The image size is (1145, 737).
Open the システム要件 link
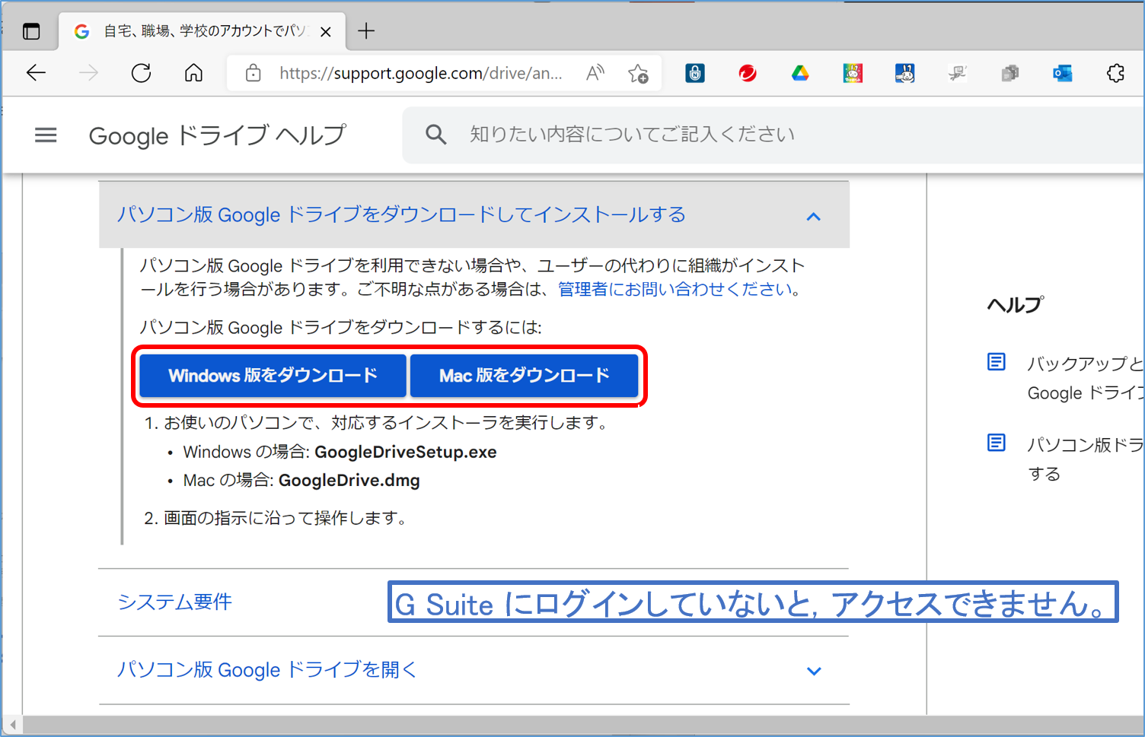174,602
